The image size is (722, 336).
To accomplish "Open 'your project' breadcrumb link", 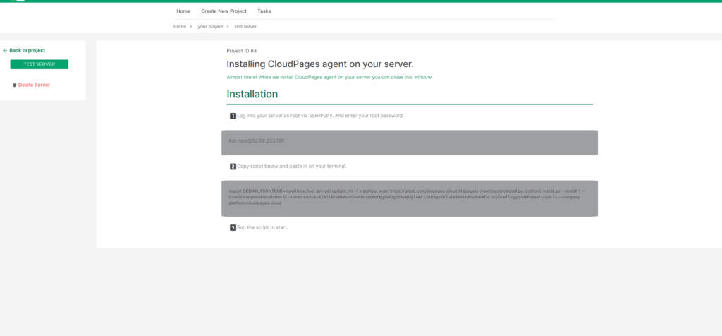I will pyautogui.click(x=210, y=27).
